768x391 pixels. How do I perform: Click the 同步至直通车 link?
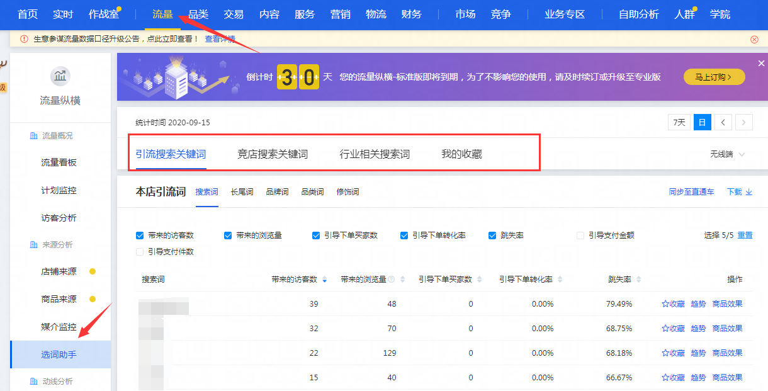click(x=691, y=192)
